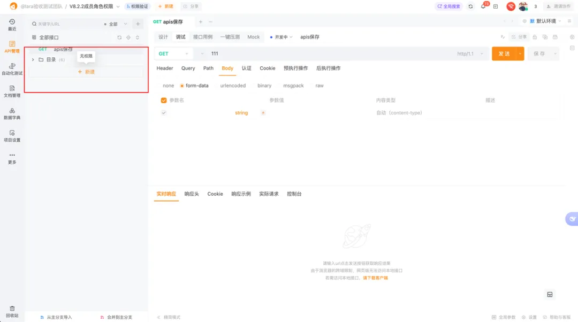Expand the 目录 folder in tree

point(33,60)
